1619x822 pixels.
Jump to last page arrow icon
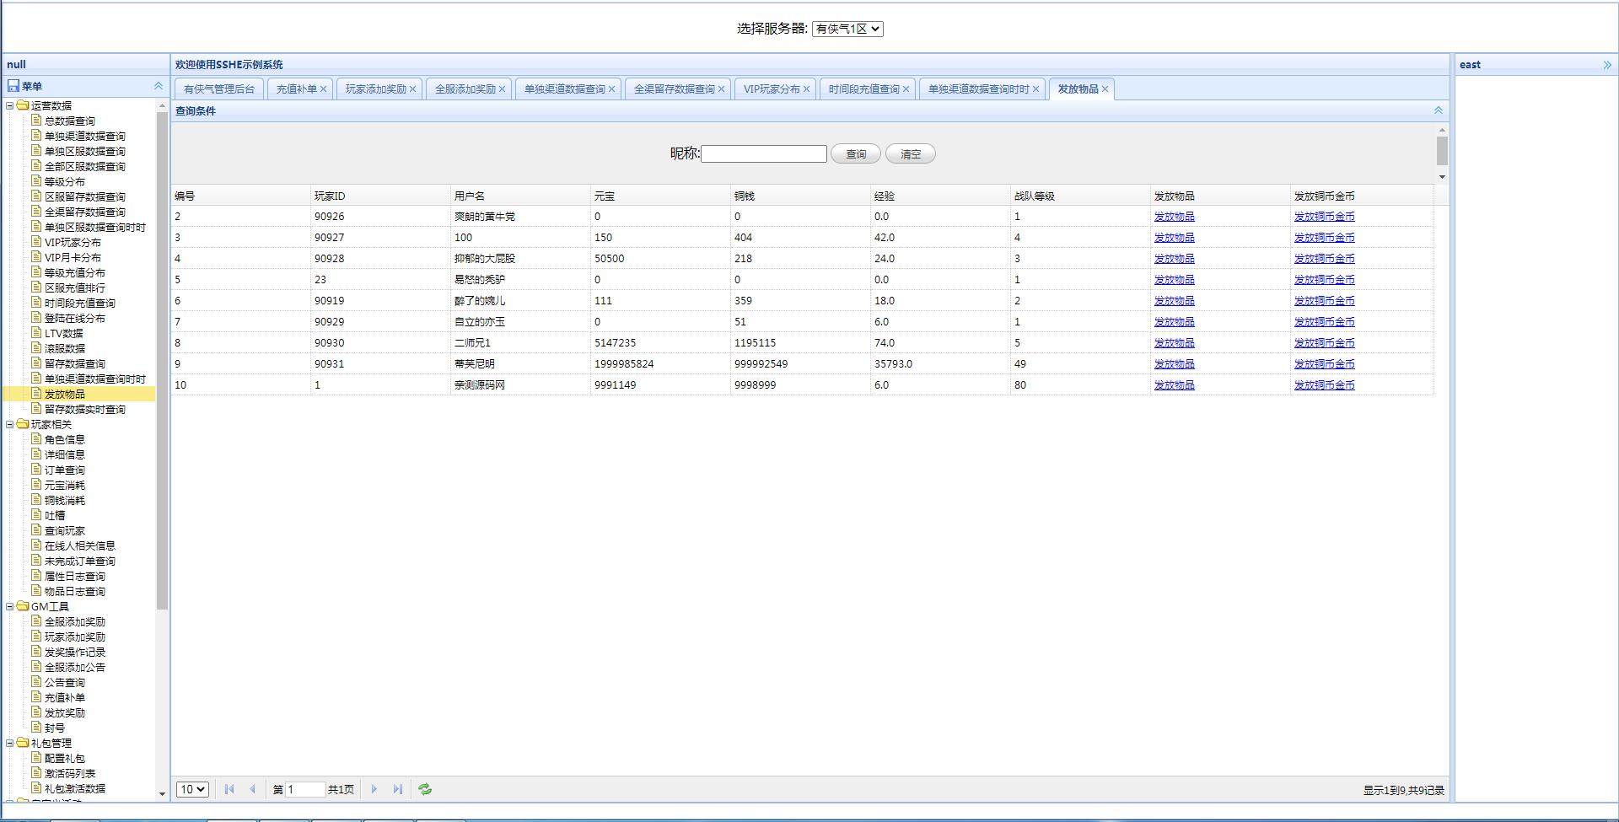(x=397, y=789)
